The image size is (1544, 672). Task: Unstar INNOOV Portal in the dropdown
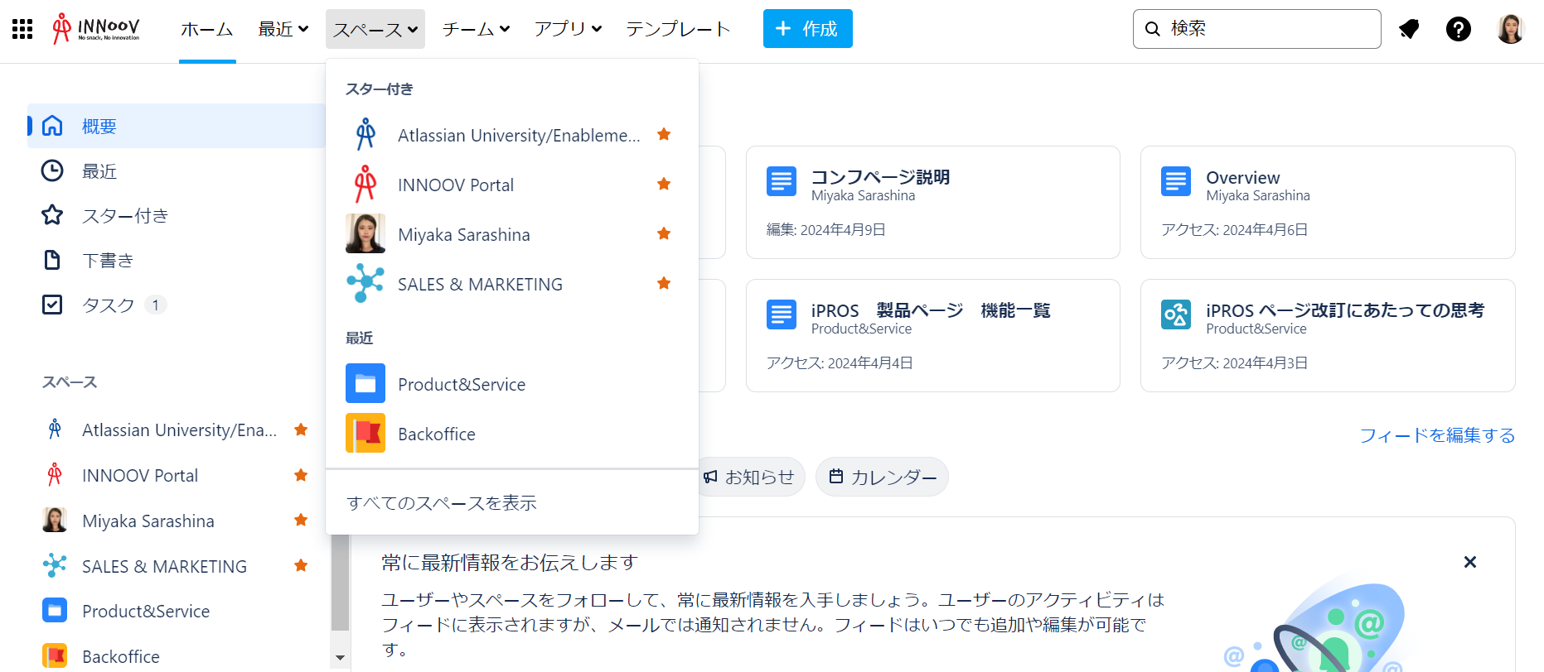664,184
